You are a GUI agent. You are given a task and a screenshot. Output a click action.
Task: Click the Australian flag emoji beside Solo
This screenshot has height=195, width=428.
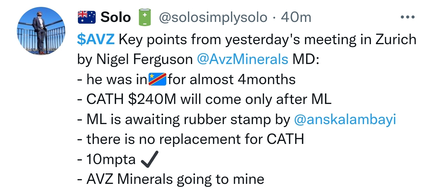click(86, 17)
